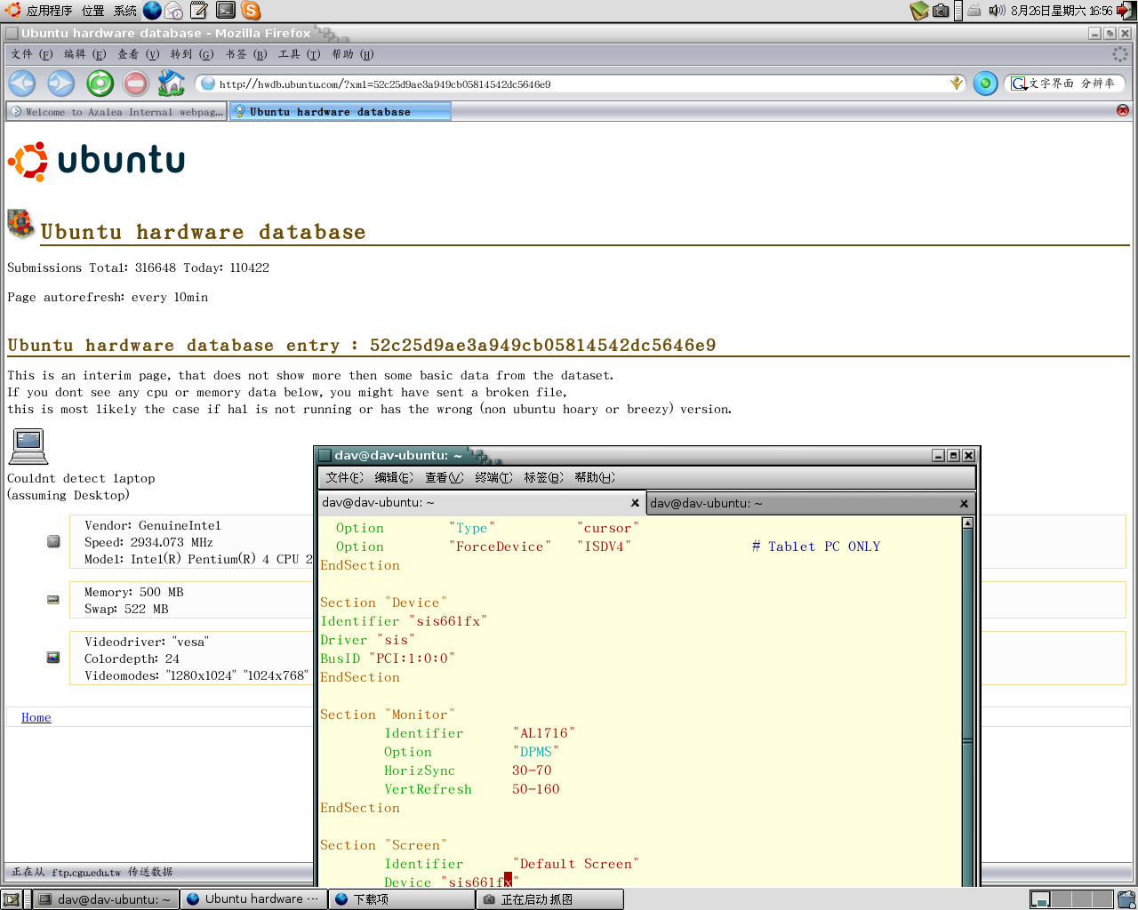Screen dimensions: 1138x910
Task: Click the CPU chip icon beside Vendor
Action: tap(53, 541)
